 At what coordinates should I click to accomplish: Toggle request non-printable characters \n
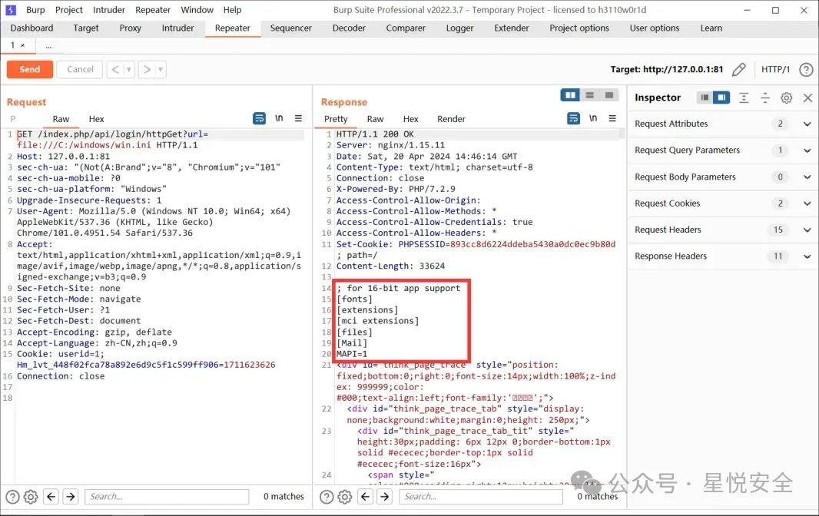coord(279,118)
